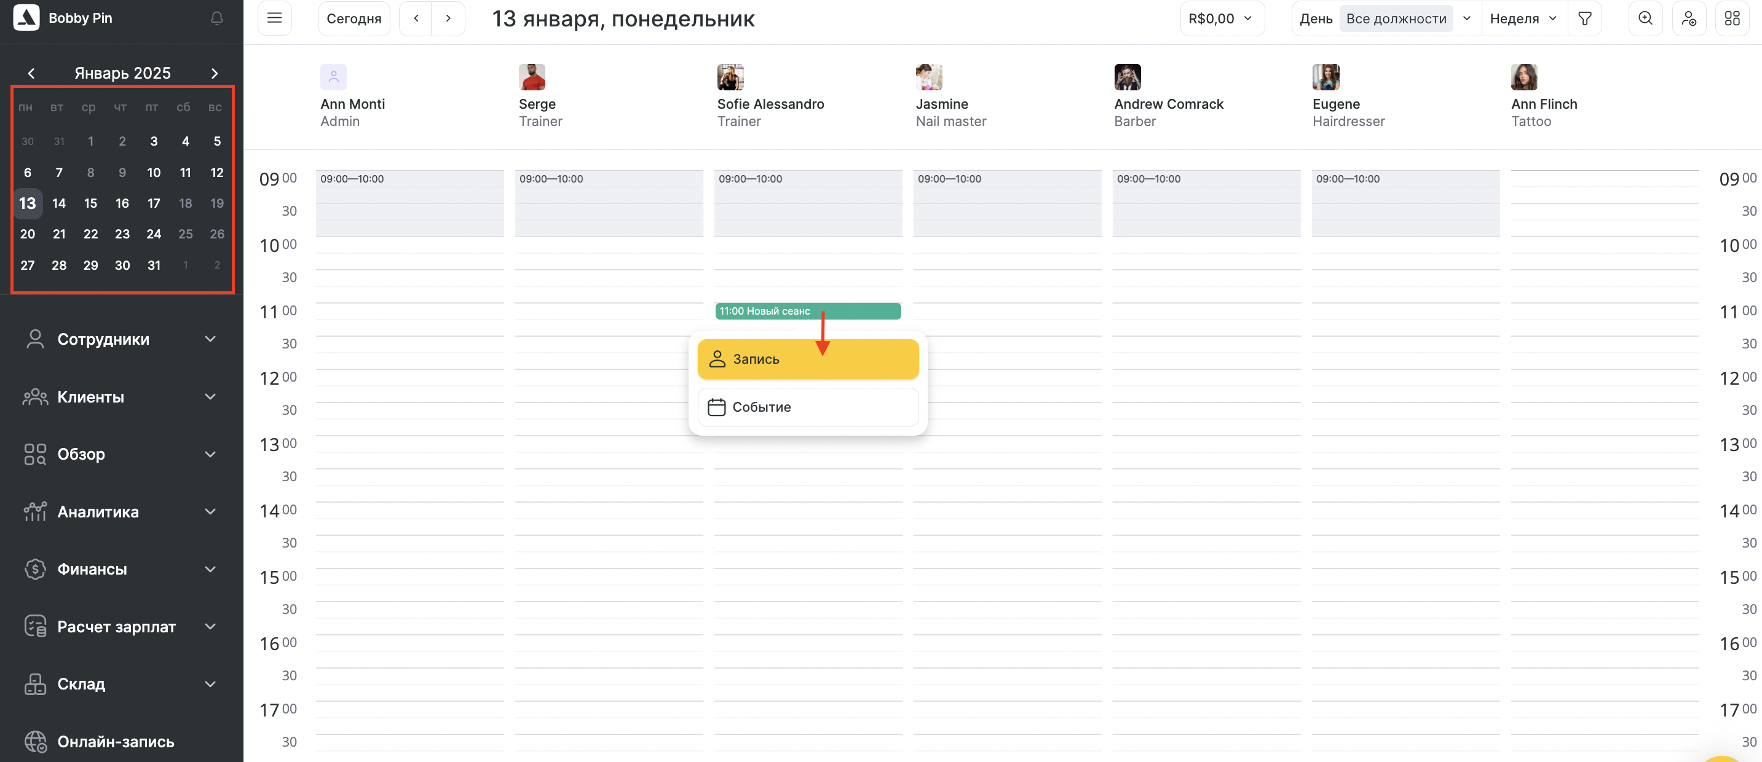The image size is (1762, 762).
Task: Click Serge's 09:00—10:00 blocked slot
Action: pyautogui.click(x=609, y=203)
